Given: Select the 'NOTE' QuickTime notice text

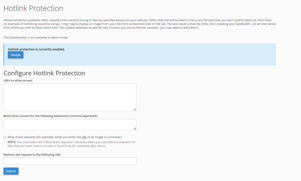Looking at the screenshot, I should [72, 144].
